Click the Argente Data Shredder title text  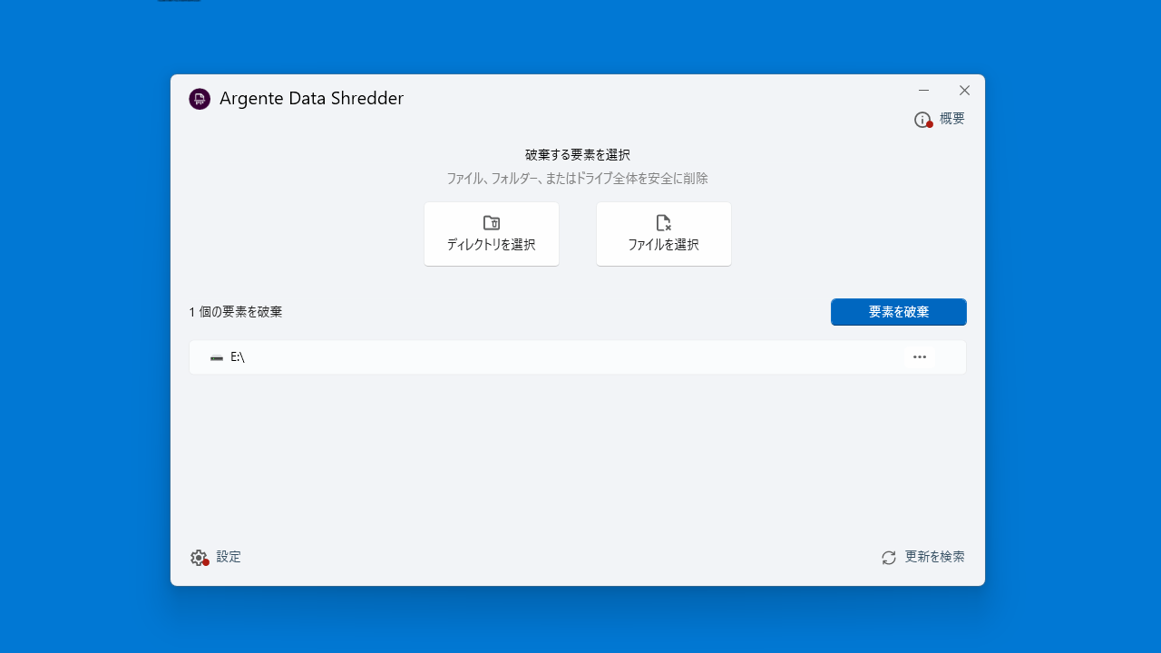point(311,98)
